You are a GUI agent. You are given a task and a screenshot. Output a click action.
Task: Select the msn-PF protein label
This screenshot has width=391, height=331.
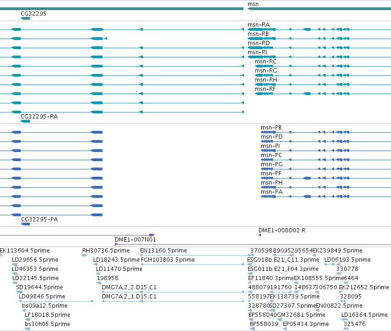(271, 174)
